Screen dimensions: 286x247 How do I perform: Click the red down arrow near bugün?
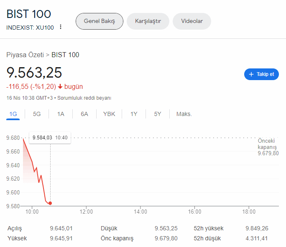tap(60, 87)
